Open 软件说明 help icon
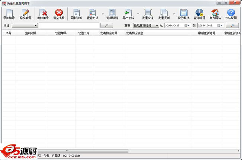The width and height of the screenshot is (242, 160). click(231, 14)
